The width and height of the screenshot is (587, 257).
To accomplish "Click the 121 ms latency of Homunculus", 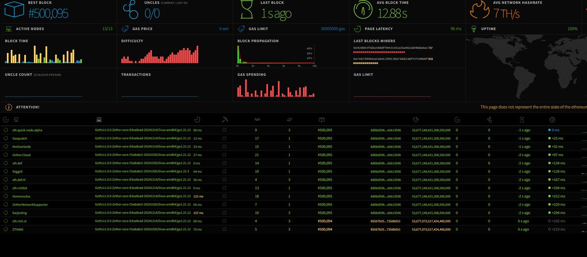I will click(199, 196).
